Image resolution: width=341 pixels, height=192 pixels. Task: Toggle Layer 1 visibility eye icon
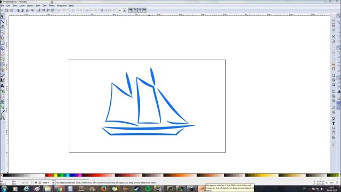point(36,182)
